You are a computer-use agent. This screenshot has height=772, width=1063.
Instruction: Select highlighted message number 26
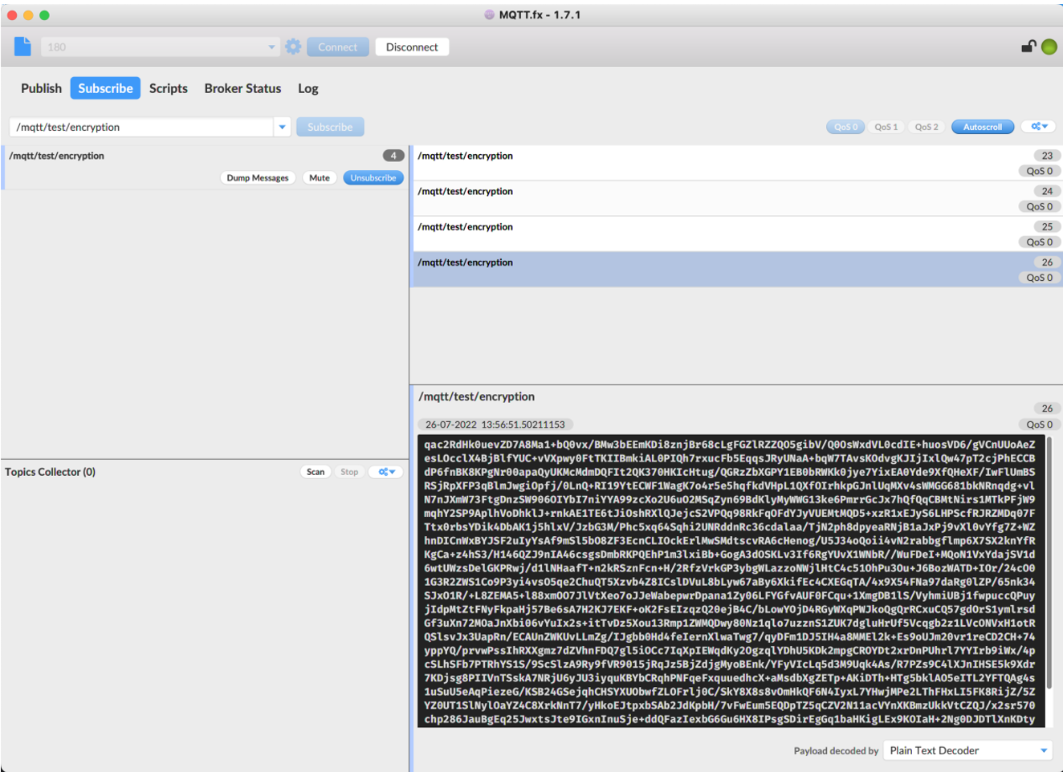pos(738,269)
